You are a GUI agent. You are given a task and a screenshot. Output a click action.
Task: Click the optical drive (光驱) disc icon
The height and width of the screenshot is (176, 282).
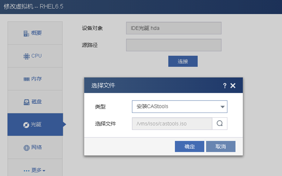(26, 125)
